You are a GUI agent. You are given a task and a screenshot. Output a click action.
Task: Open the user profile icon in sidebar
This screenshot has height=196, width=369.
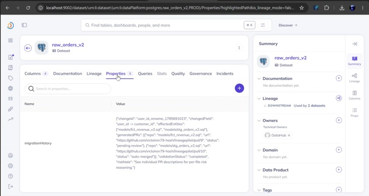coord(11,155)
